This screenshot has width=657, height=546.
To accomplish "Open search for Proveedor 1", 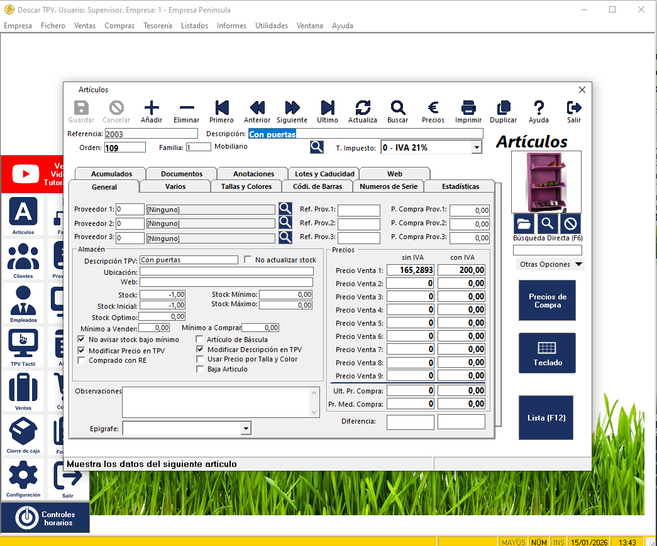I will tap(285, 210).
